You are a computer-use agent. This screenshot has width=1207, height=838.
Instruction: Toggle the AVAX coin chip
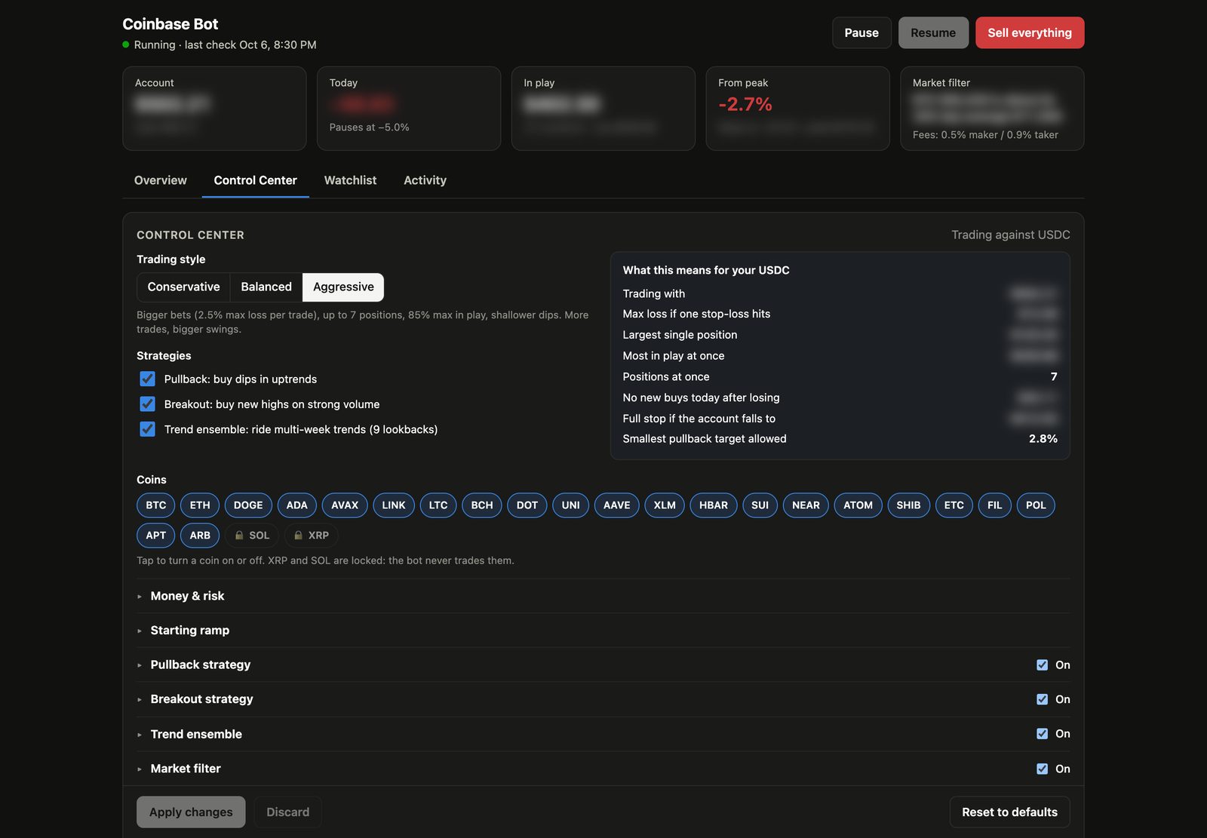point(345,505)
